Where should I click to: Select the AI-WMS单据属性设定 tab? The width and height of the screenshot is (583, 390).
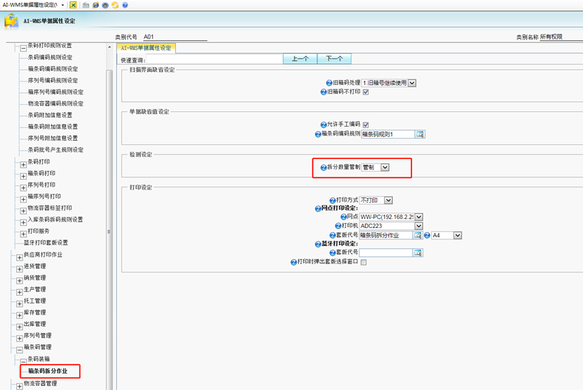(x=146, y=48)
